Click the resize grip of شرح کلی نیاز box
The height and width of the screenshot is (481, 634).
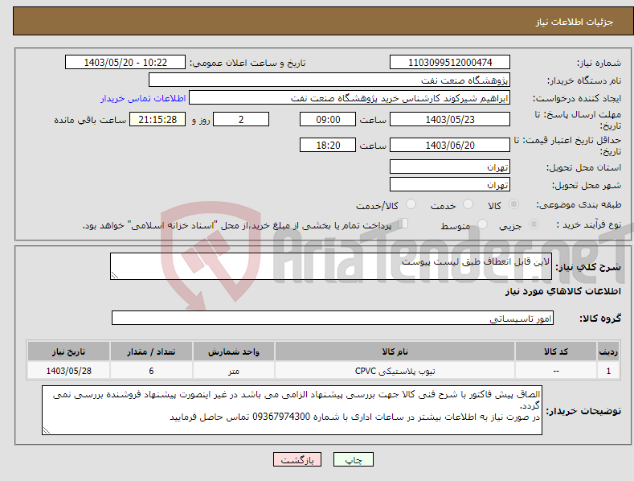[x=115, y=275]
